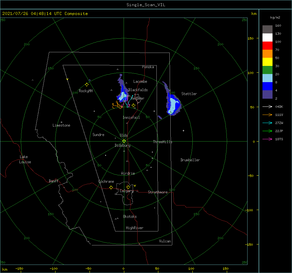Click the Drumheller town label

(x=190, y=160)
